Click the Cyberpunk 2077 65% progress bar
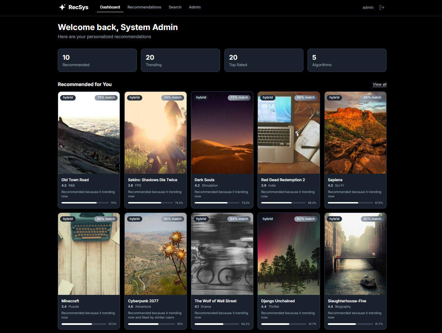The image size is (442, 333). coord(151,324)
